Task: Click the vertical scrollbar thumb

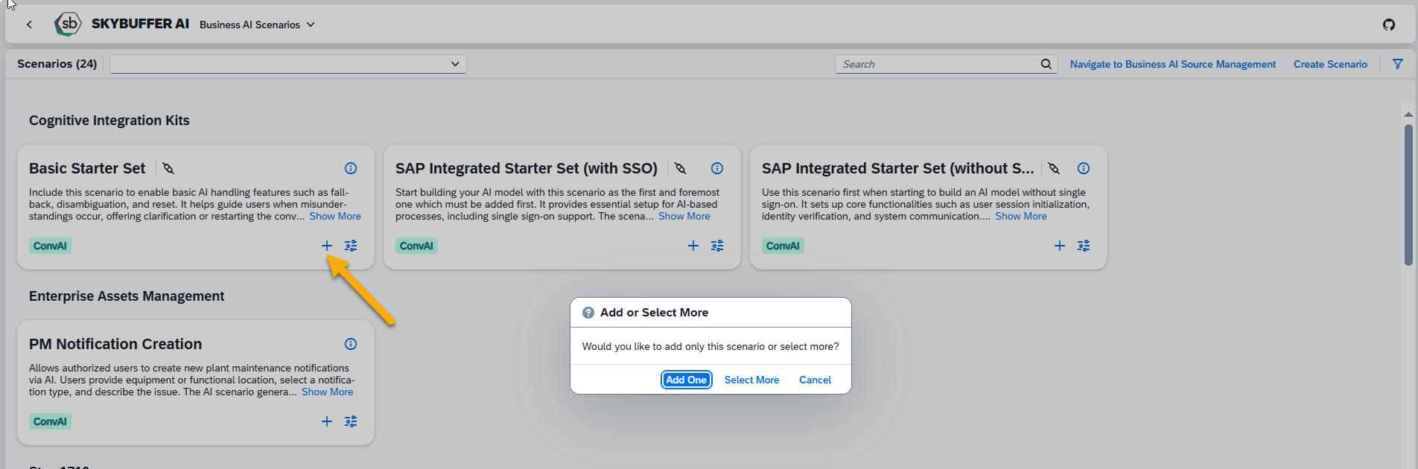Action: point(1408,195)
